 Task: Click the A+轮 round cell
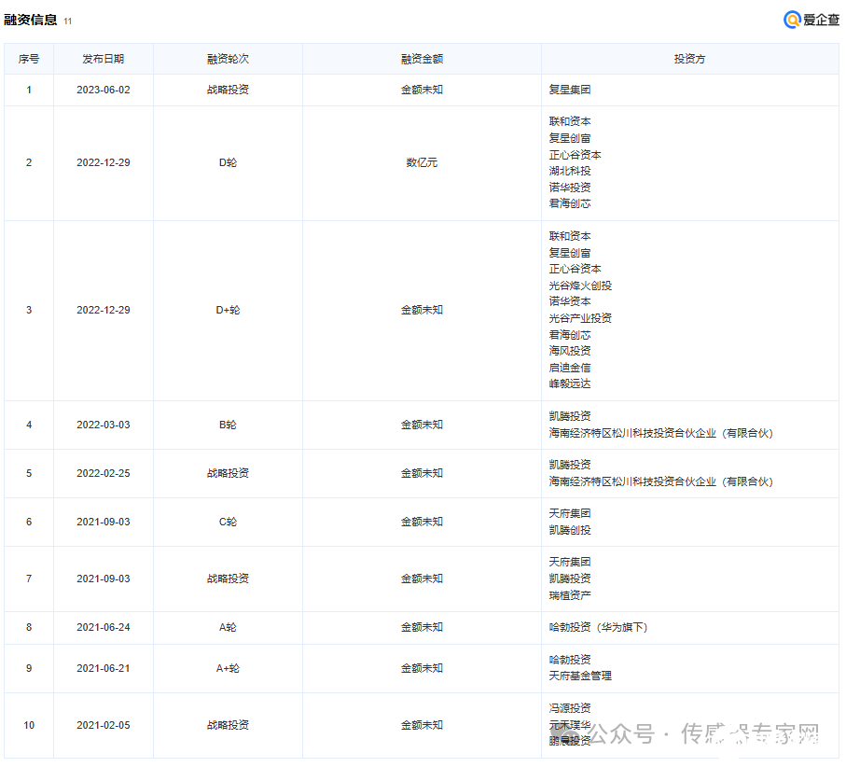tap(228, 668)
